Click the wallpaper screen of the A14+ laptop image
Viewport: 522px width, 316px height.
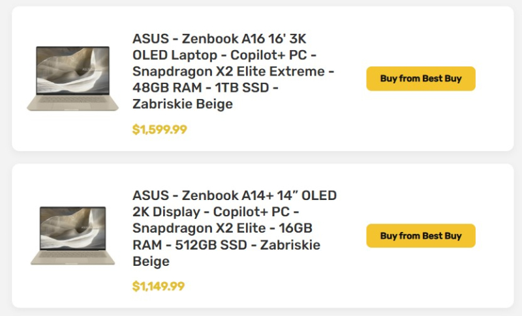72,230
